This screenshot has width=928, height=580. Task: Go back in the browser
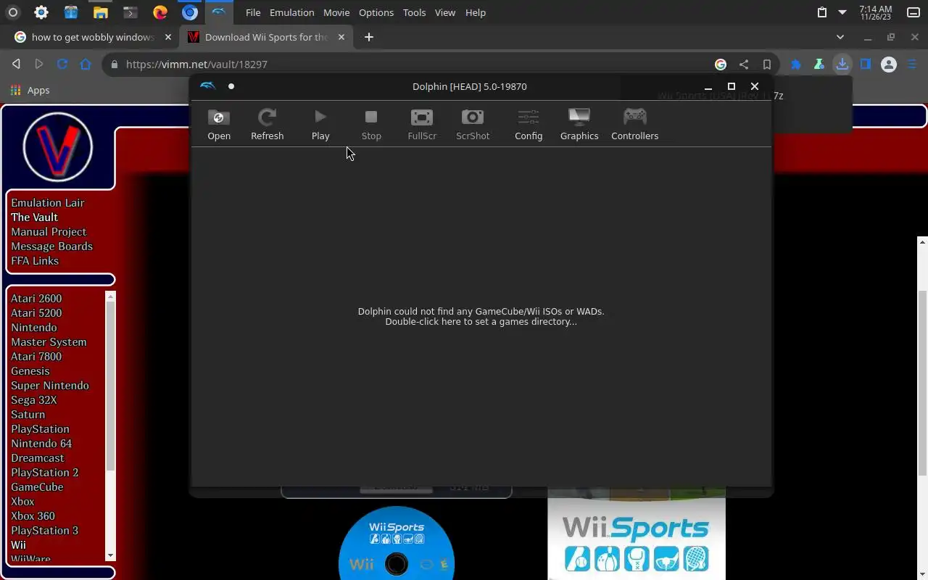tap(16, 64)
